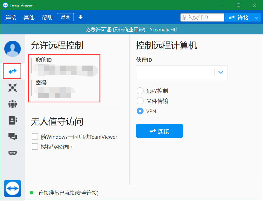The height and width of the screenshot is (201, 263).
Task: Click the TeamViewer logo at sidebar bottom
Action: point(13,188)
